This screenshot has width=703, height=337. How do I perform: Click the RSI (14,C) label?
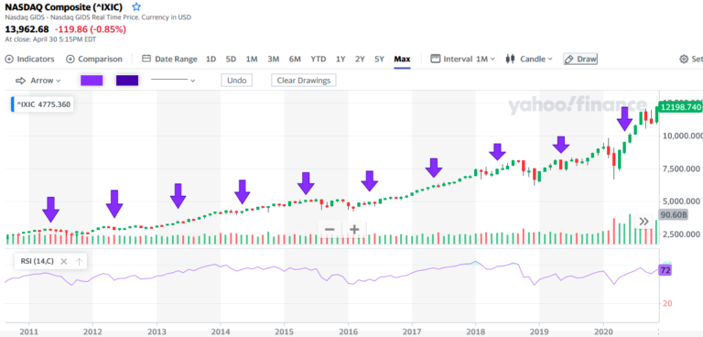pyautogui.click(x=38, y=261)
